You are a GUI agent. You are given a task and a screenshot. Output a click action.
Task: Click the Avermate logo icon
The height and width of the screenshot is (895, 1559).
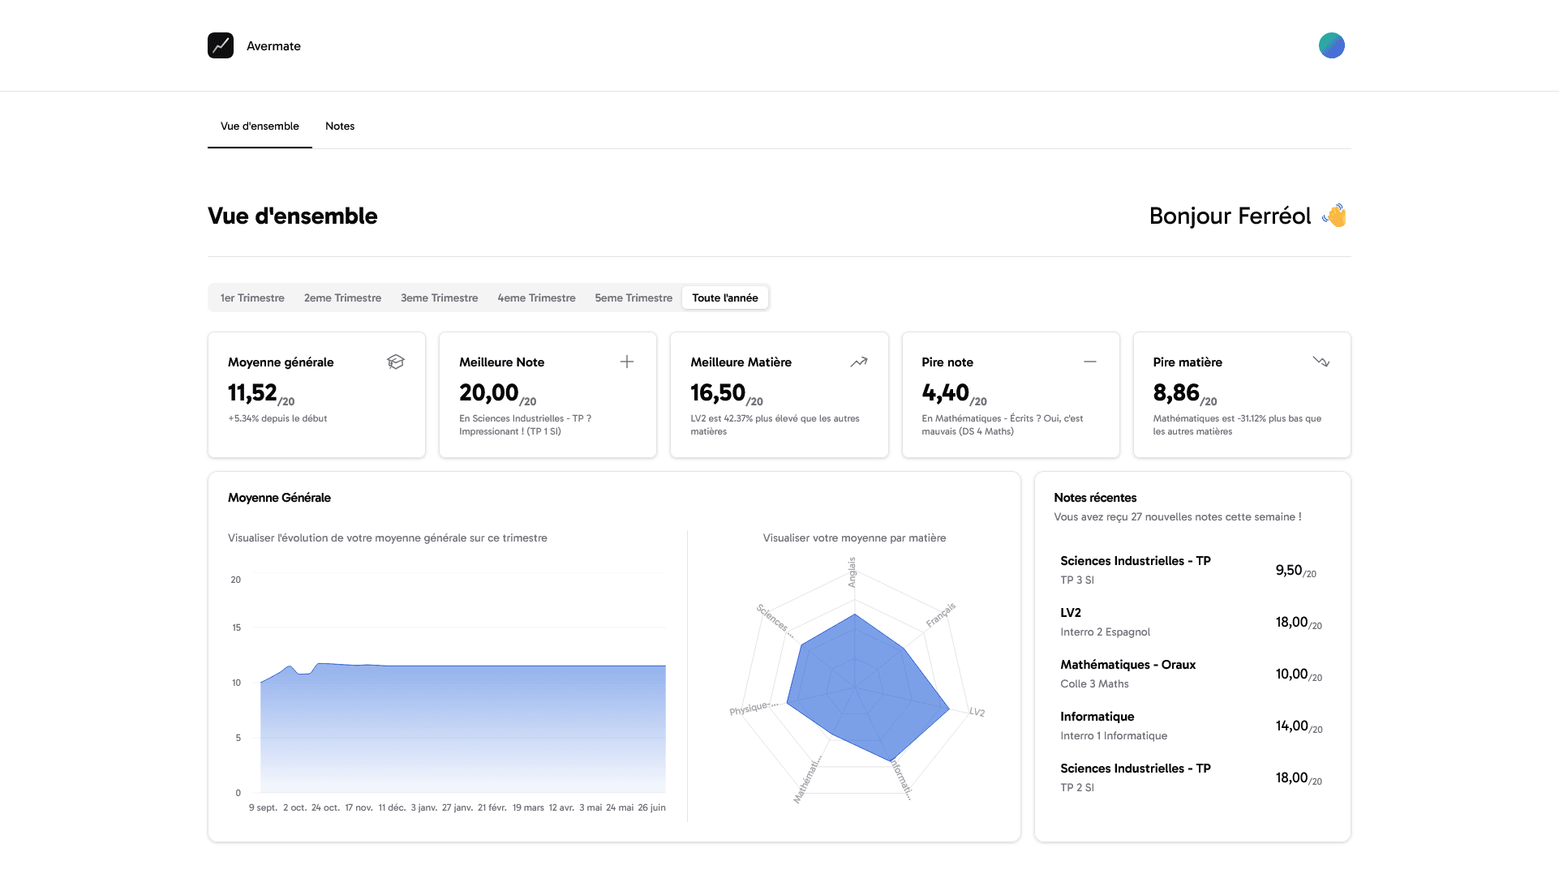click(x=221, y=45)
